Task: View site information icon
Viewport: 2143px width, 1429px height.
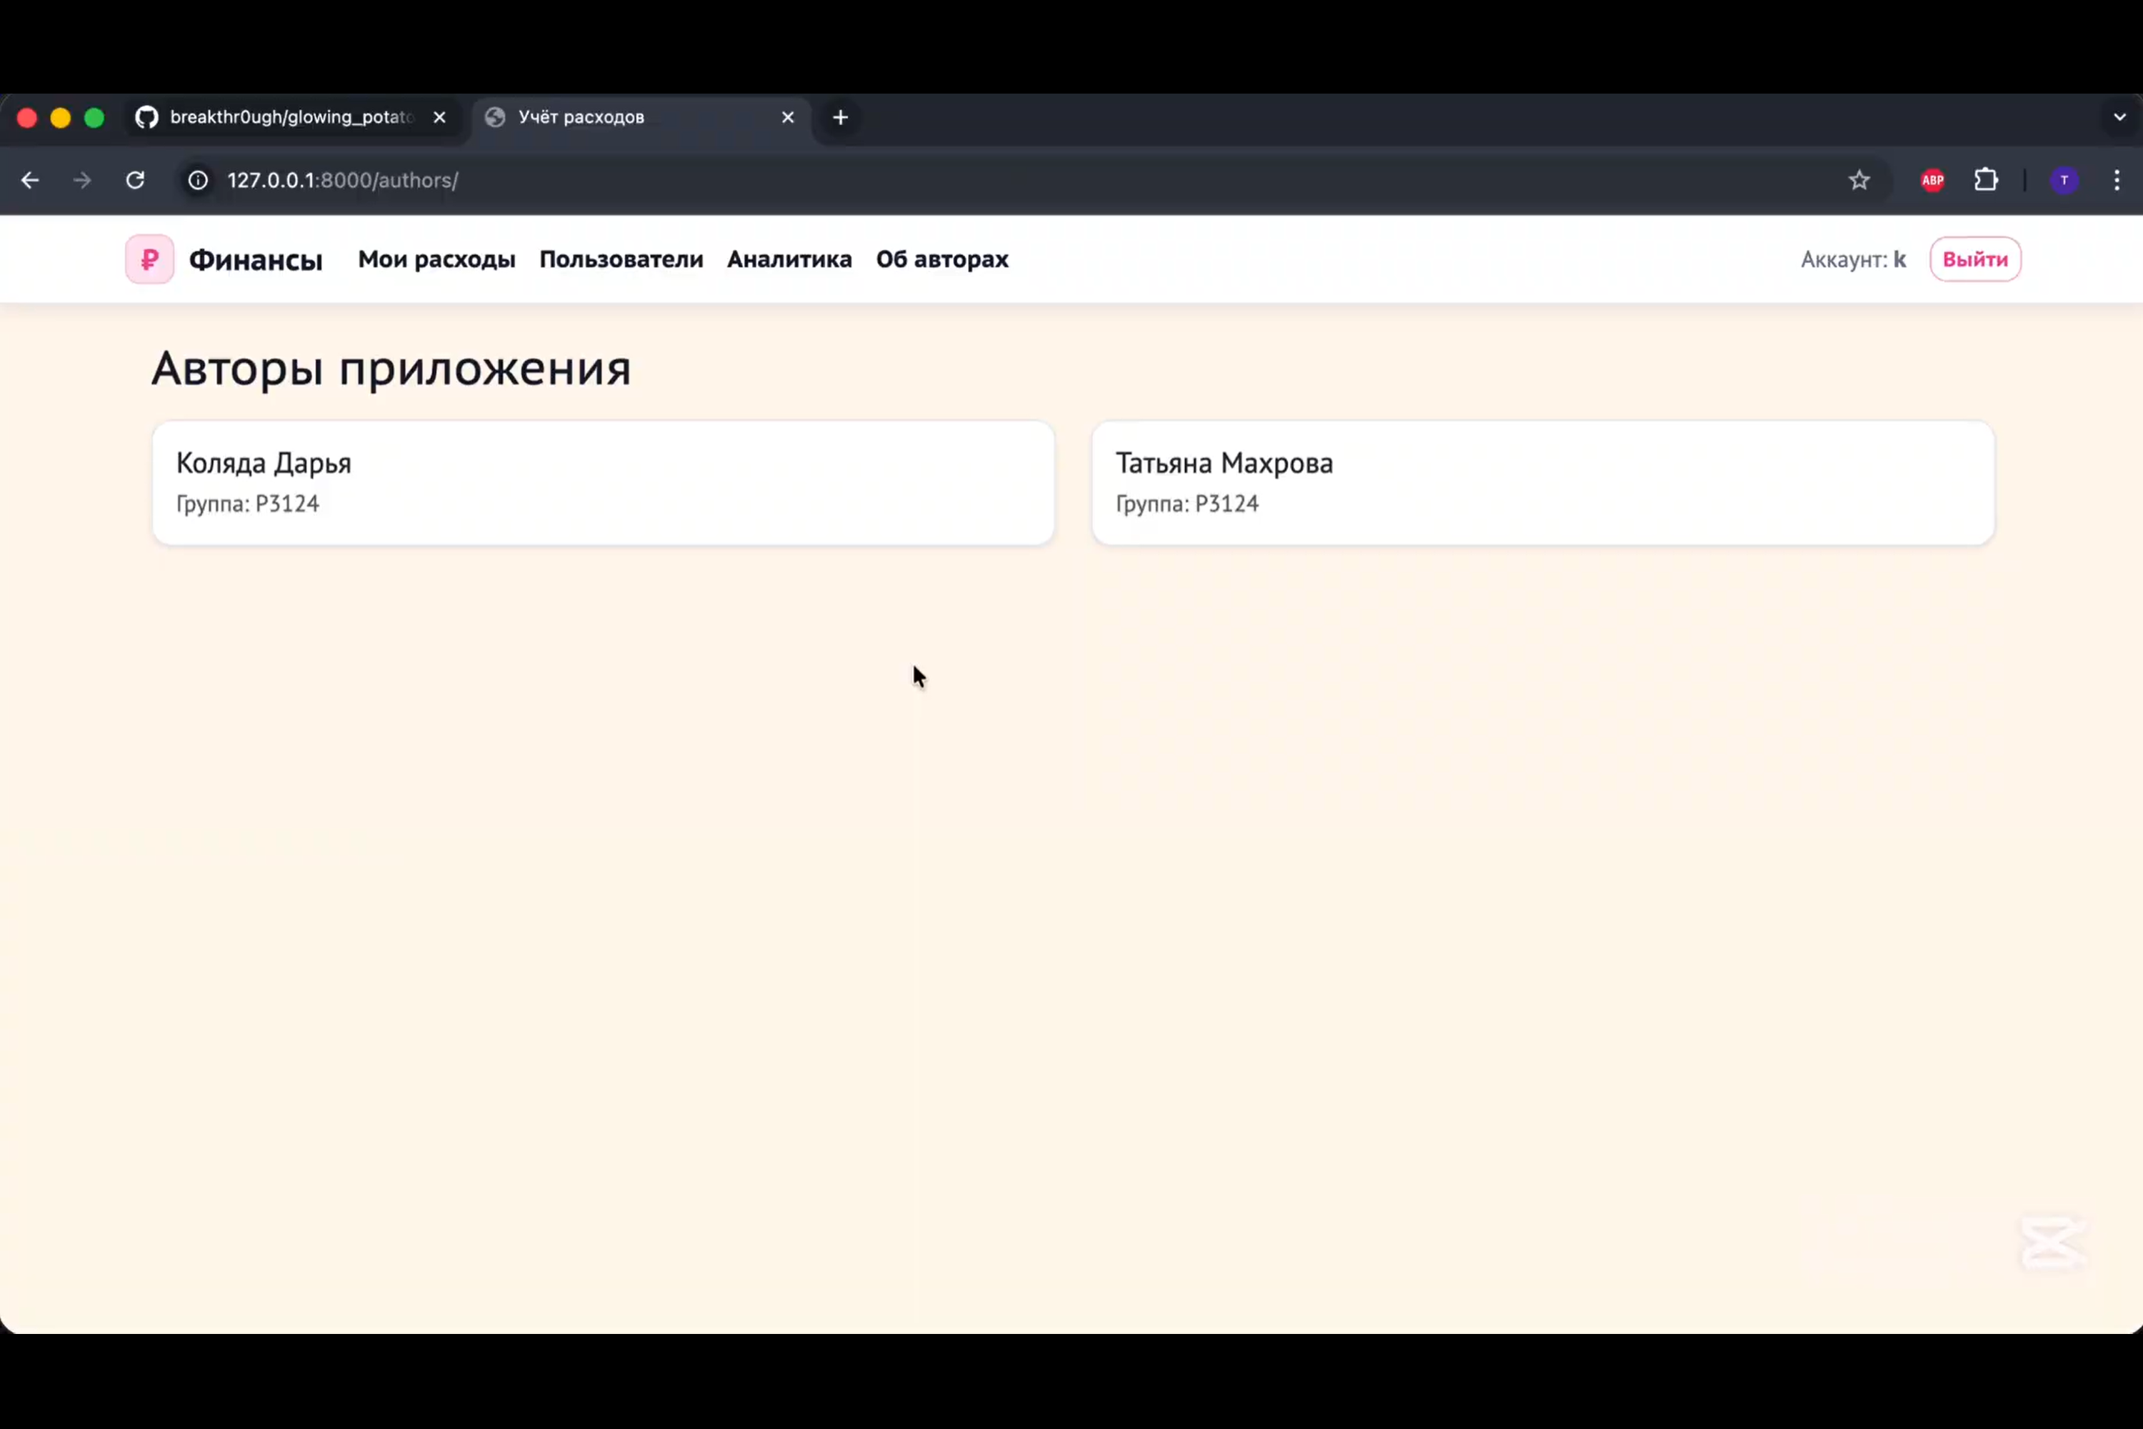Action: tap(198, 181)
